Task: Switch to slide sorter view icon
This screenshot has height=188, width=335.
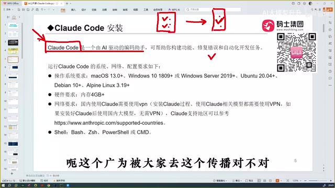Action: tap(265, 181)
